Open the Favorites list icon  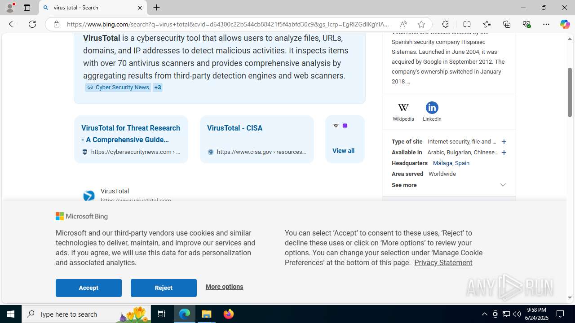click(487, 24)
